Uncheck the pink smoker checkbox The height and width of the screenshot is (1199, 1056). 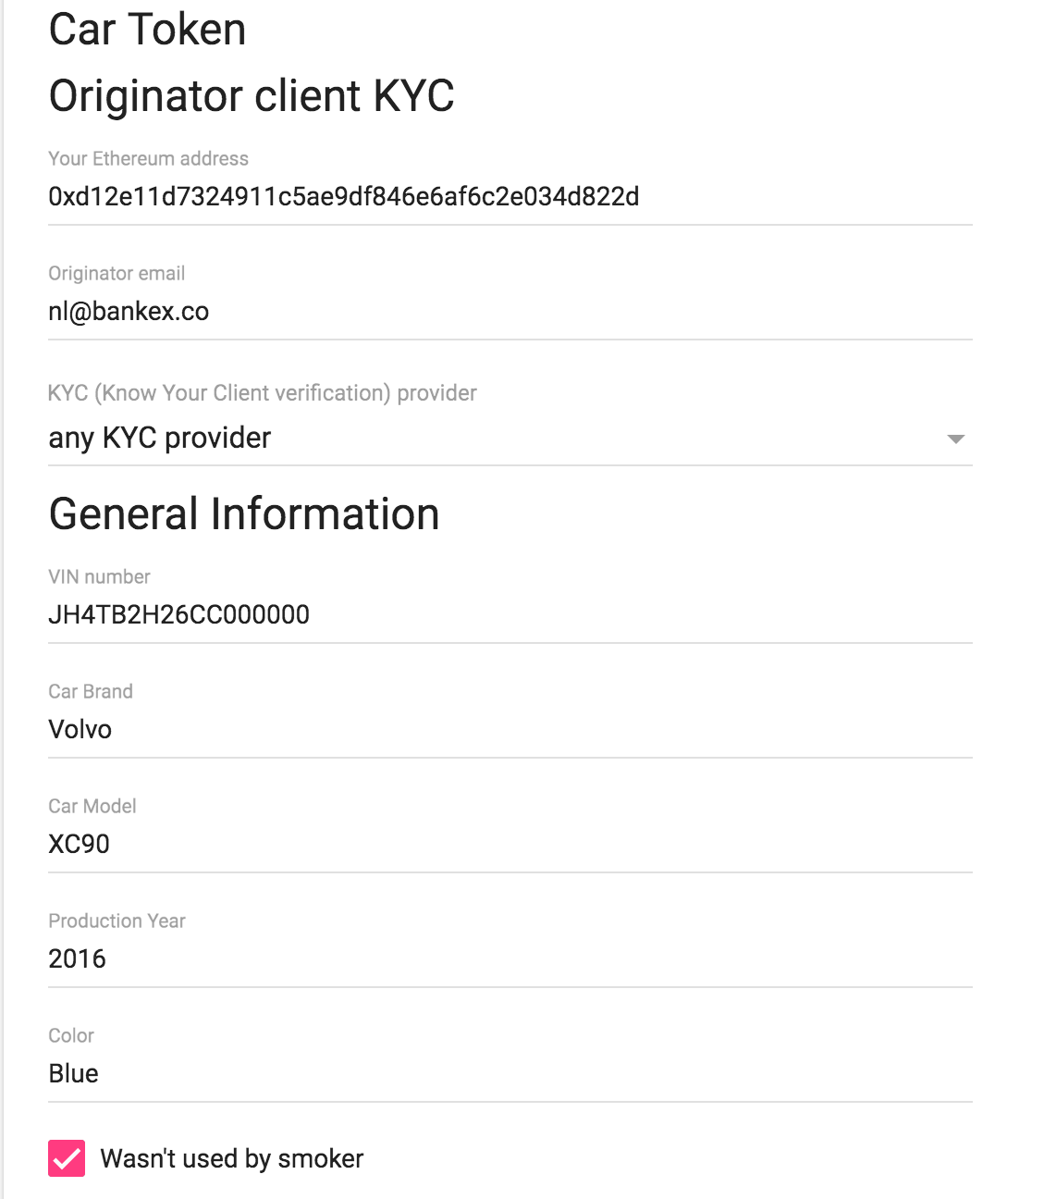[x=67, y=1158]
